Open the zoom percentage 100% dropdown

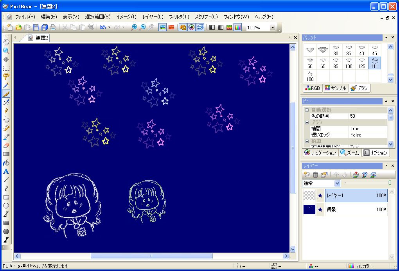[x=273, y=27]
